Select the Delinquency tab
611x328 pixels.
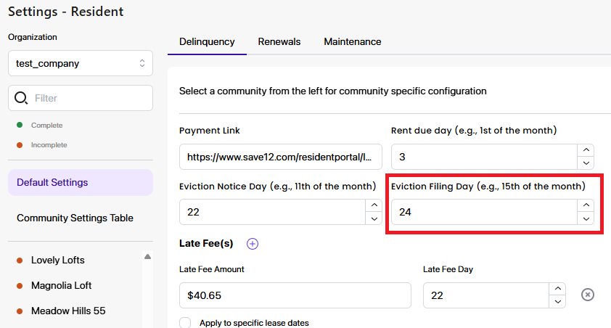click(207, 41)
